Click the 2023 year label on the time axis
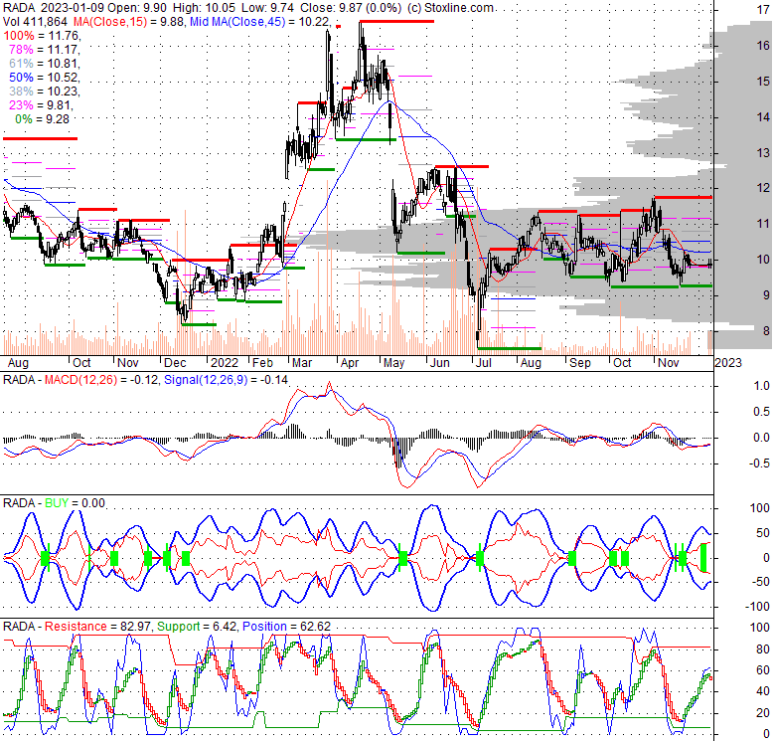 click(x=728, y=363)
